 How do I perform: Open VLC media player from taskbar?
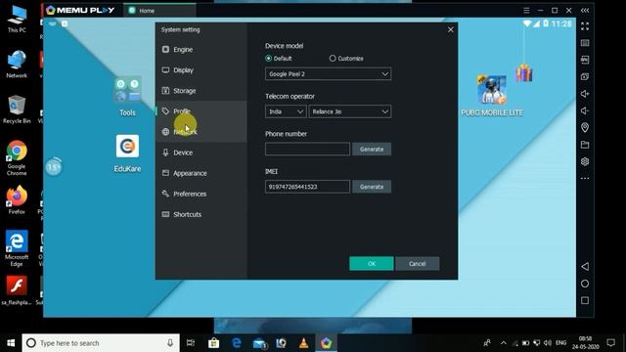tap(304, 343)
